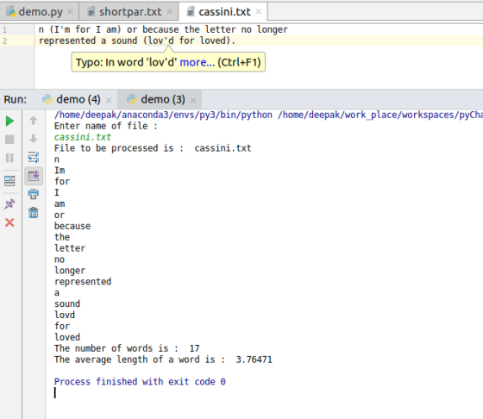Screen dimensions: 483x419
Task: Toggle soft-wrap in console output
Action: click(34, 157)
